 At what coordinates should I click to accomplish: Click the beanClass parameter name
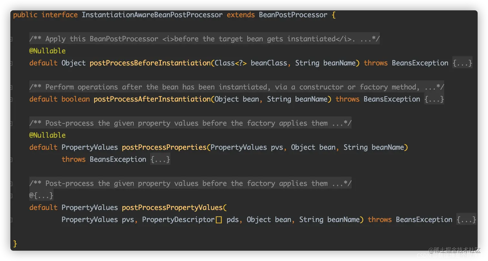click(269, 63)
